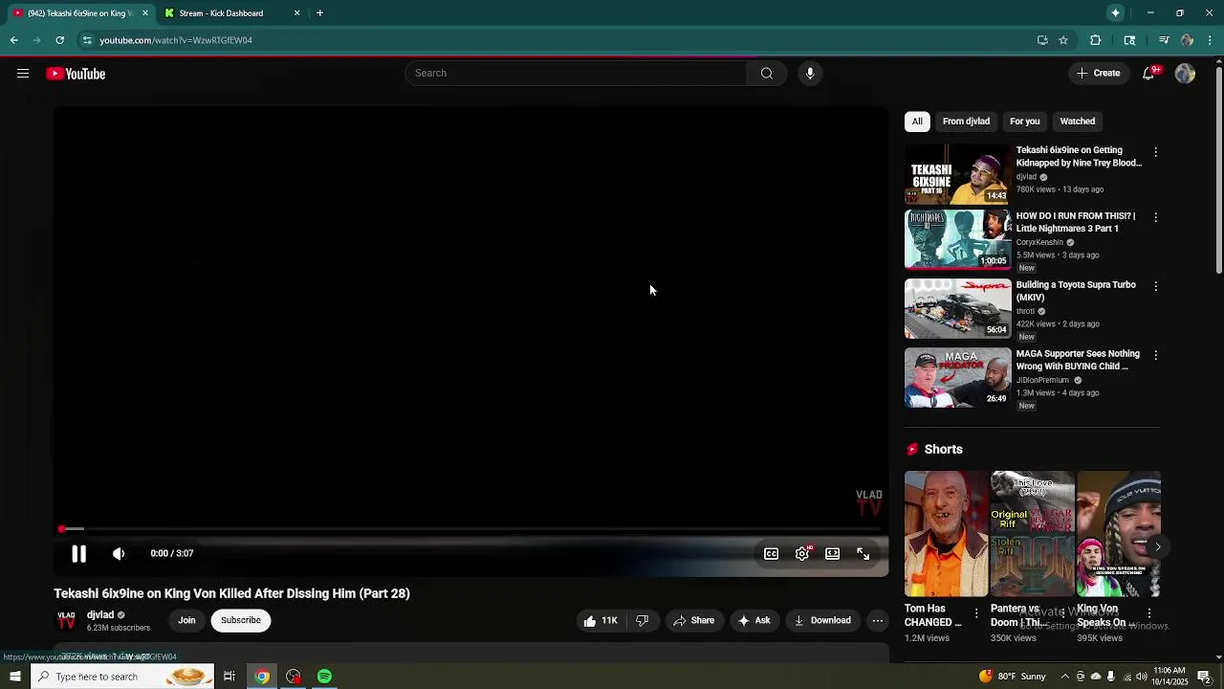Join the djvlad channel membership
The width and height of the screenshot is (1224, 689).
[186, 620]
